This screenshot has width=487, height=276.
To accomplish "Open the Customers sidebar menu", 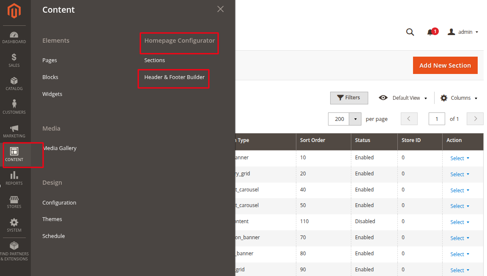I will (14, 107).
